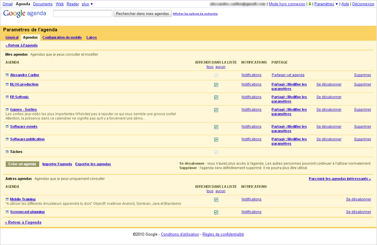
Task: Uncheck the BLOG production list checkbox
Action: click(x=216, y=85)
